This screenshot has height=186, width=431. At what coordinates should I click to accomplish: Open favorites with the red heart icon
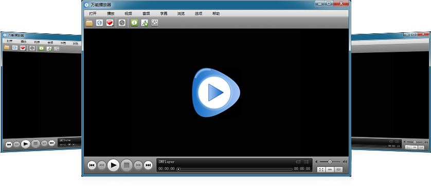point(110,23)
